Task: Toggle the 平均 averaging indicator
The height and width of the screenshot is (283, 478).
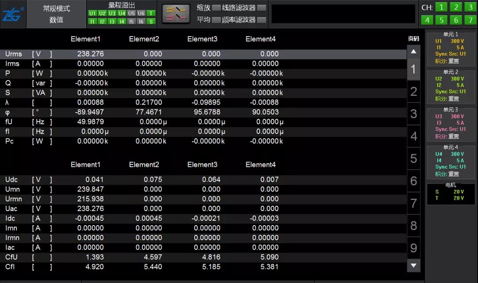Action: click(216, 20)
